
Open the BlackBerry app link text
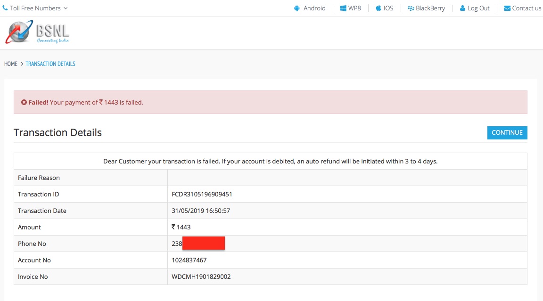pyautogui.click(x=430, y=8)
